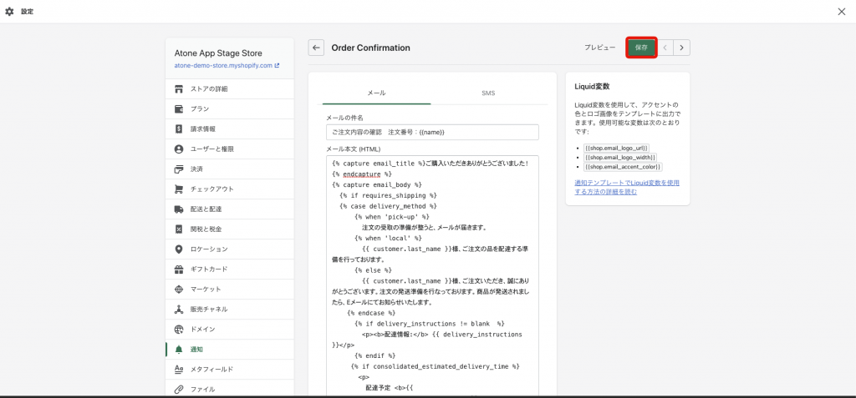Click the Atone App Stage Store name

218,53
